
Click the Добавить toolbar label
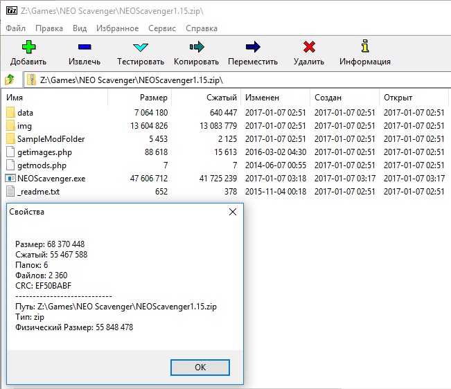(28, 62)
